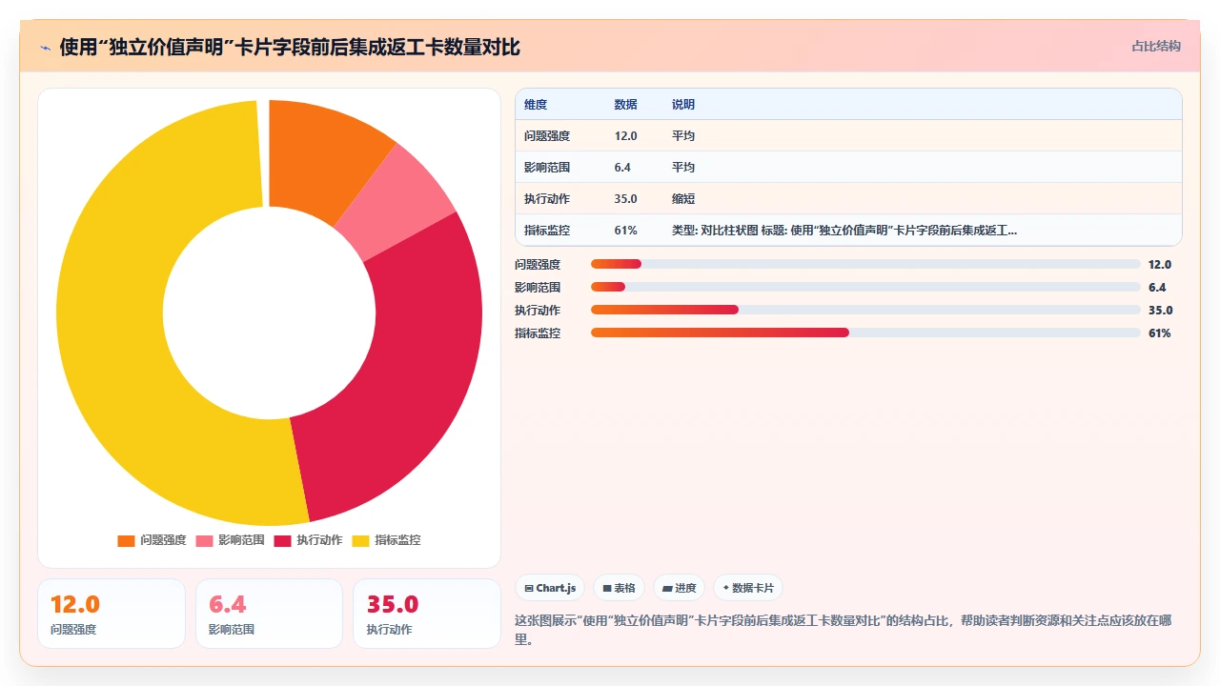Open the 12.0 问题强度 data card
The height and width of the screenshot is (686, 1220).
pos(112,614)
